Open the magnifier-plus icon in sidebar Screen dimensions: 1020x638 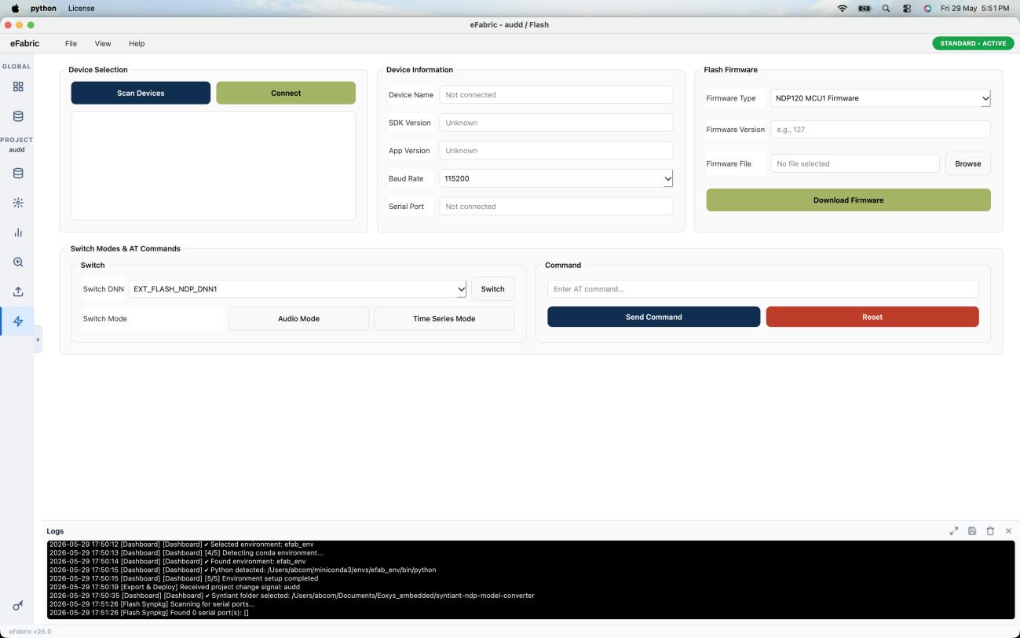pos(18,262)
